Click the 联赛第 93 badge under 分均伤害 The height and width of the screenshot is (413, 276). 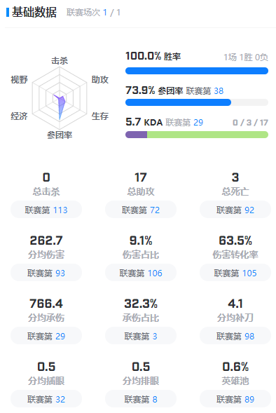coord(46,273)
